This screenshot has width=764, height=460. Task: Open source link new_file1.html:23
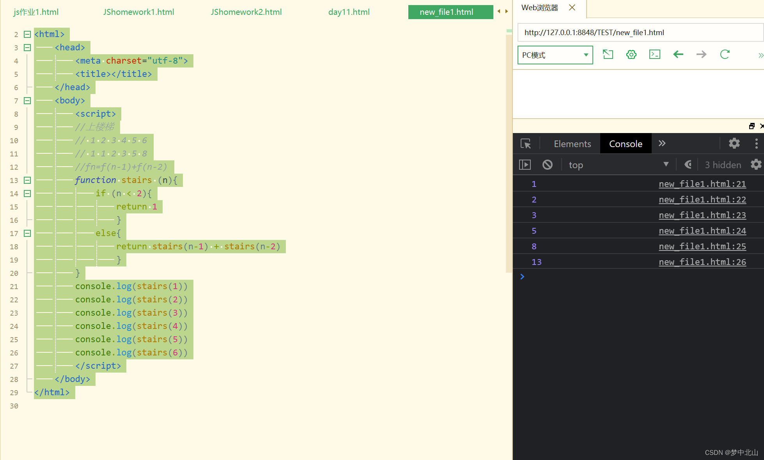pyautogui.click(x=702, y=215)
